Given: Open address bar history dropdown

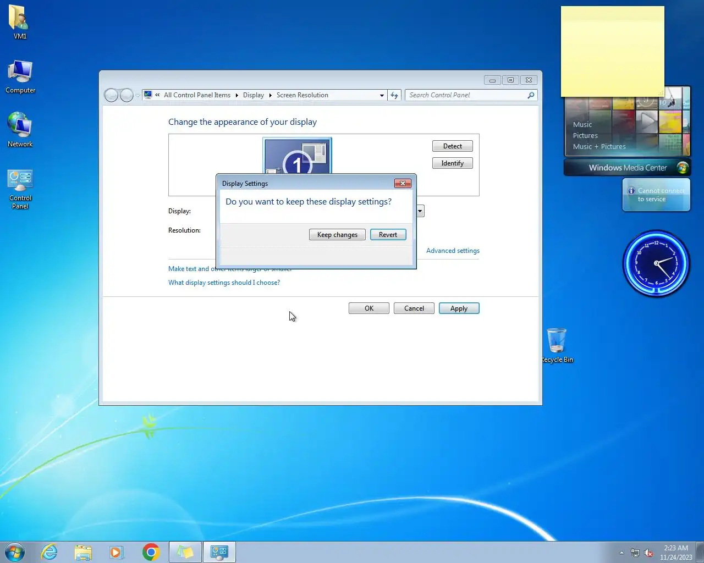Looking at the screenshot, I should click(382, 95).
